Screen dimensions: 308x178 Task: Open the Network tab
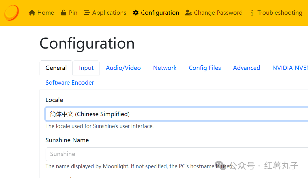165,68
